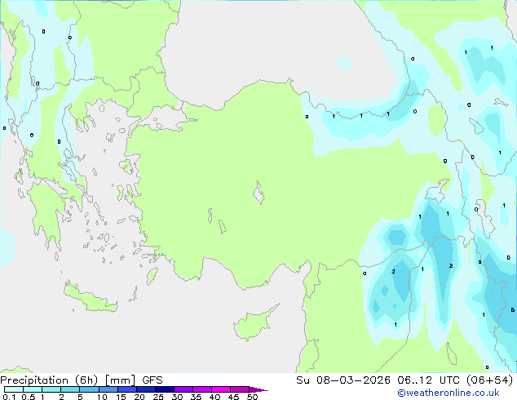Click the 40–45 mm magenta legend swatch
The image size is (517, 400).
(x=221, y=389)
